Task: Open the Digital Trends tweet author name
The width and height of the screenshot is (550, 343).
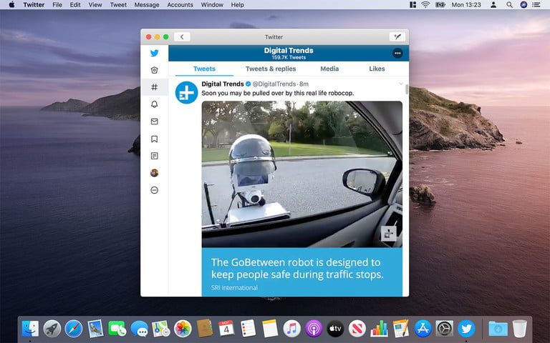Action: click(x=223, y=84)
